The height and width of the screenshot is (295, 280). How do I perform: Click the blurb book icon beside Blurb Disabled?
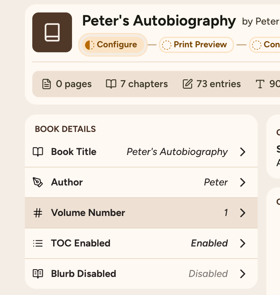click(38, 274)
